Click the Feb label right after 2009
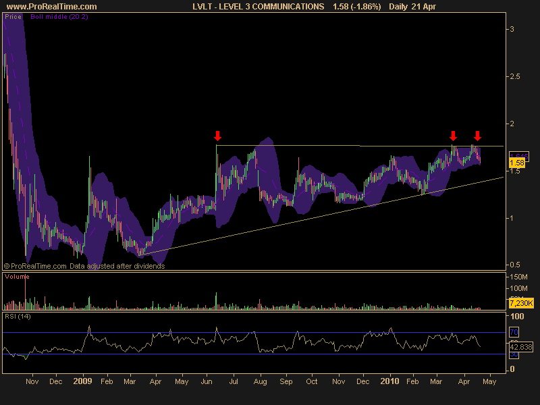This screenshot has width=540, height=405. 107,381
